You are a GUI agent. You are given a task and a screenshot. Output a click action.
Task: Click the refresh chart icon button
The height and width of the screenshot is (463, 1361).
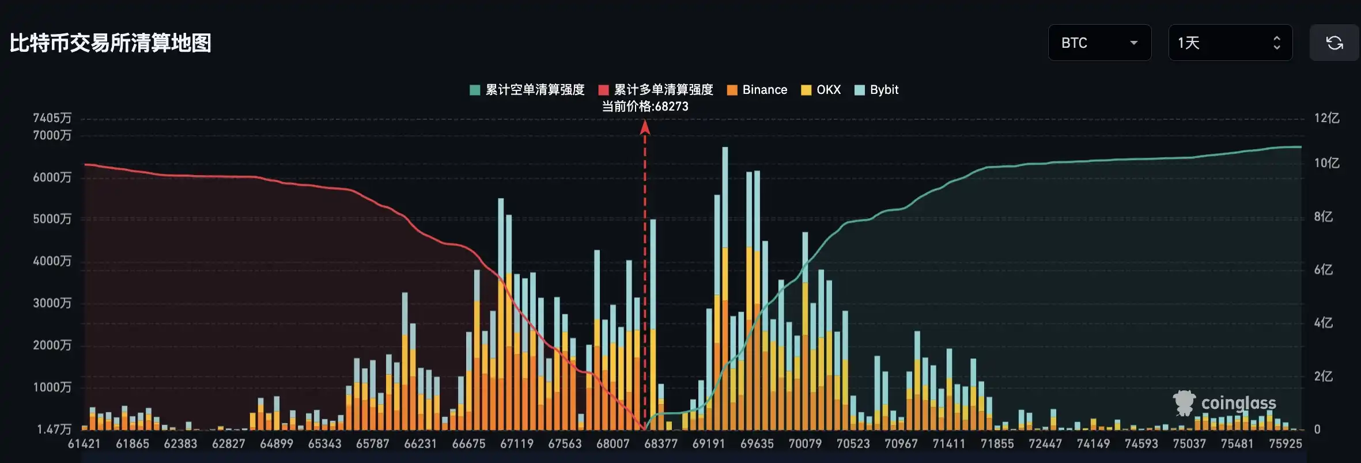pyautogui.click(x=1334, y=43)
